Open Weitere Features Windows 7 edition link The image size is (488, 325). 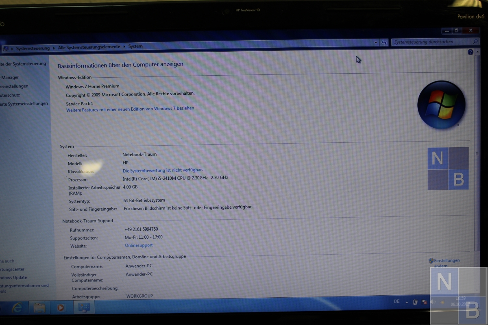pos(130,109)
